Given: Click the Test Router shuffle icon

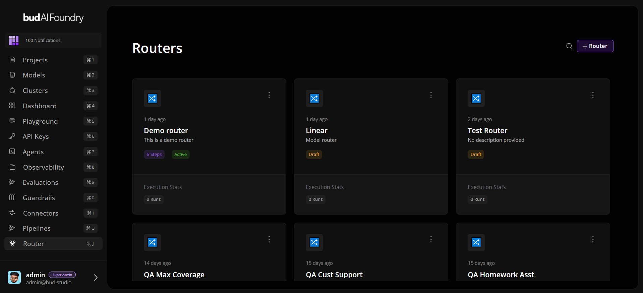Looking at the screenshot, I should 476,98.
